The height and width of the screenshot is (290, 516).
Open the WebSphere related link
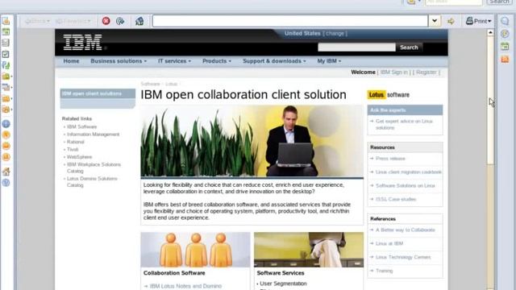[x=79, y=157]
